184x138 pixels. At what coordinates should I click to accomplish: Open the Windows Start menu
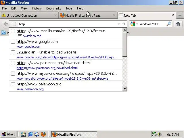tap(8, 134)
